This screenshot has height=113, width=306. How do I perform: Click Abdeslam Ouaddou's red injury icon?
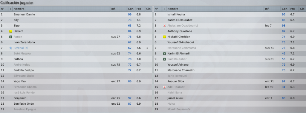[x=164, y=26]
